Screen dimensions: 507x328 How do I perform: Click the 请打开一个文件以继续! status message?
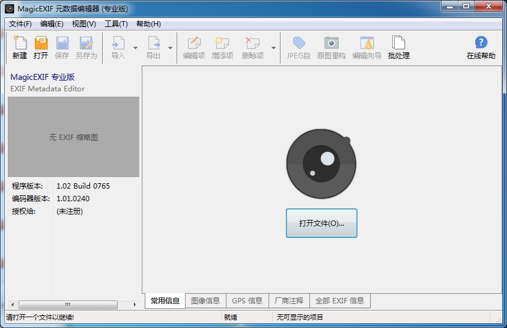coord(40,317)
